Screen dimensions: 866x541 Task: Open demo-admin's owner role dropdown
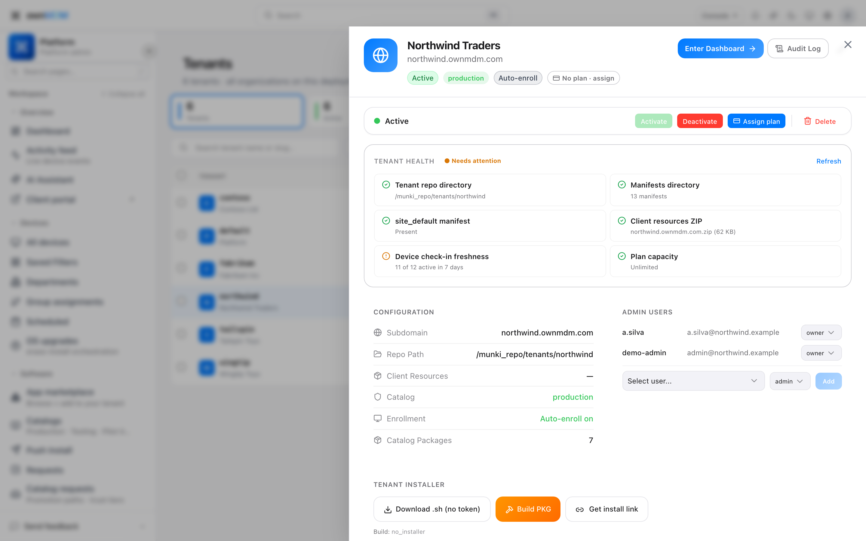821,353
